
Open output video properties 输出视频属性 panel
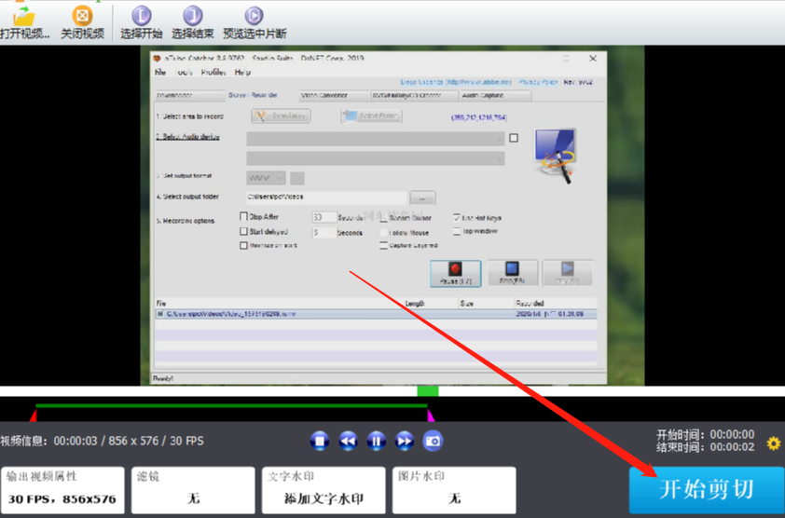point(62,490)
